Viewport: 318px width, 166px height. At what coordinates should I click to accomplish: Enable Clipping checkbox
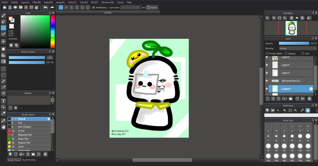click(286, 54)
